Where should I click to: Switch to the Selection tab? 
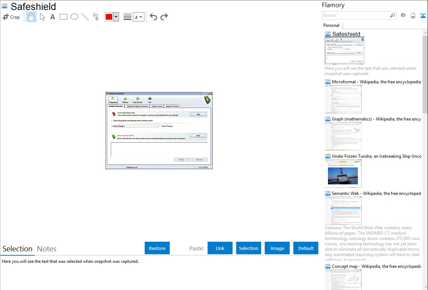(18, 249)
